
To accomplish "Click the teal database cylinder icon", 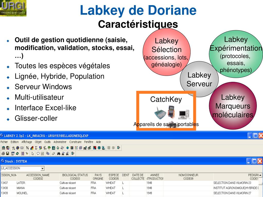I will coord(99,148).
